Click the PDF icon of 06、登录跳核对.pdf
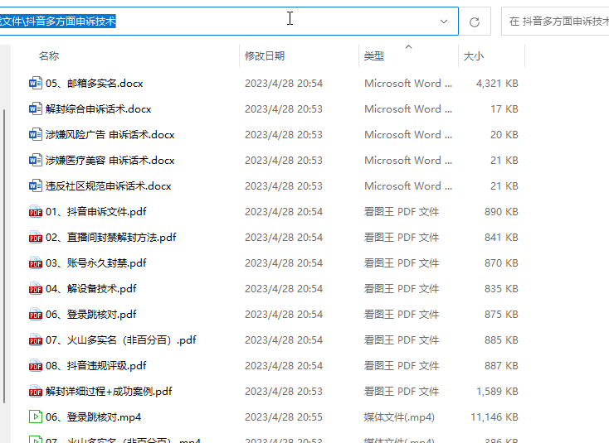This screenshot has height=443, width=609. coord(36,314)
